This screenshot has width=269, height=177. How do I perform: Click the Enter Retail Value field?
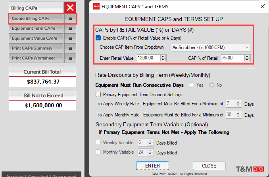point(148,58)
